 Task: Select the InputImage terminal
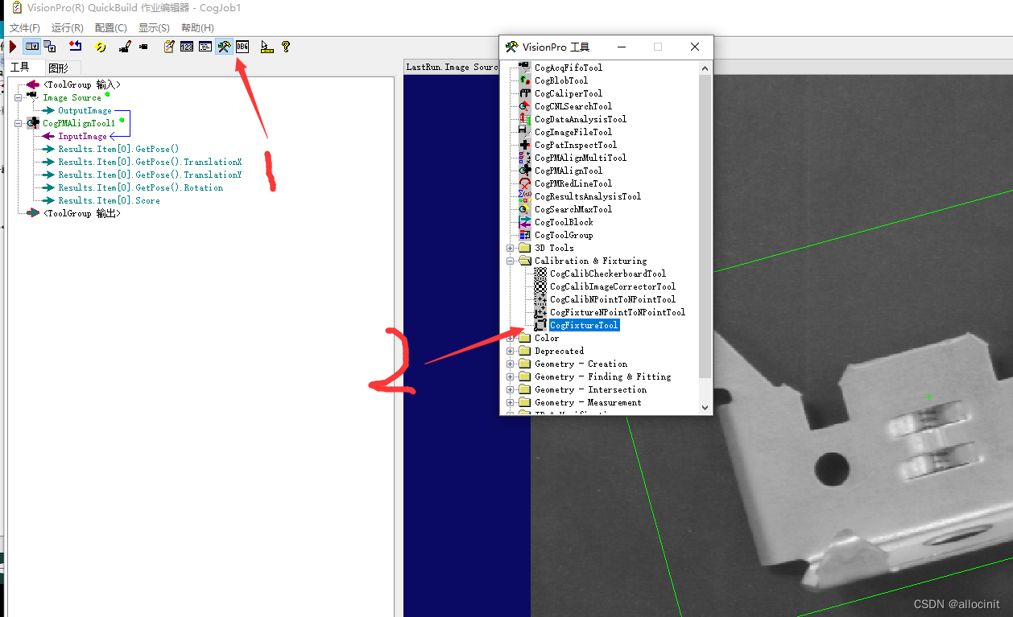pyautogui.click(x=82, y=136)
